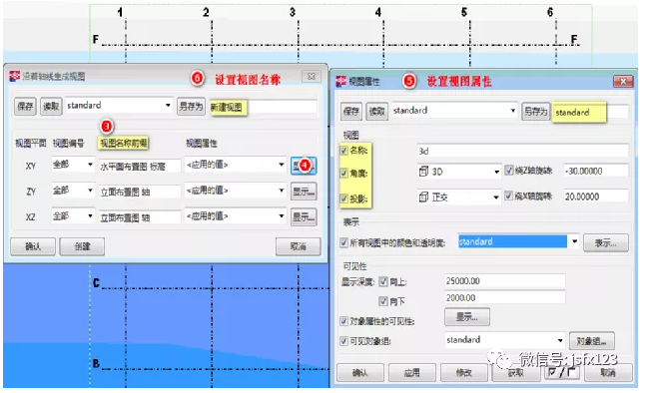The image size is (646, 393).
Task: Open the XY row 全部 view number dropdown
Action: (x=73, y=165)
